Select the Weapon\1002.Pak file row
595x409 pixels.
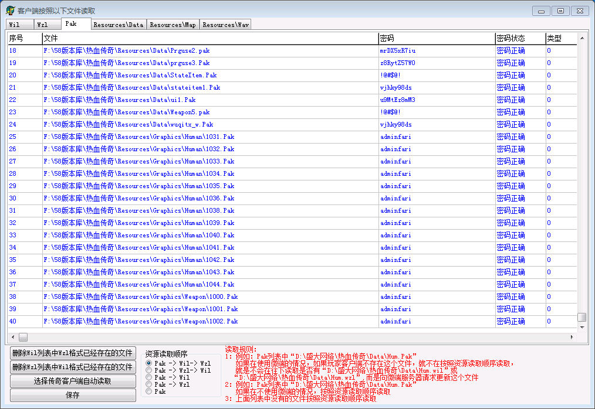(x=292, y=322)
